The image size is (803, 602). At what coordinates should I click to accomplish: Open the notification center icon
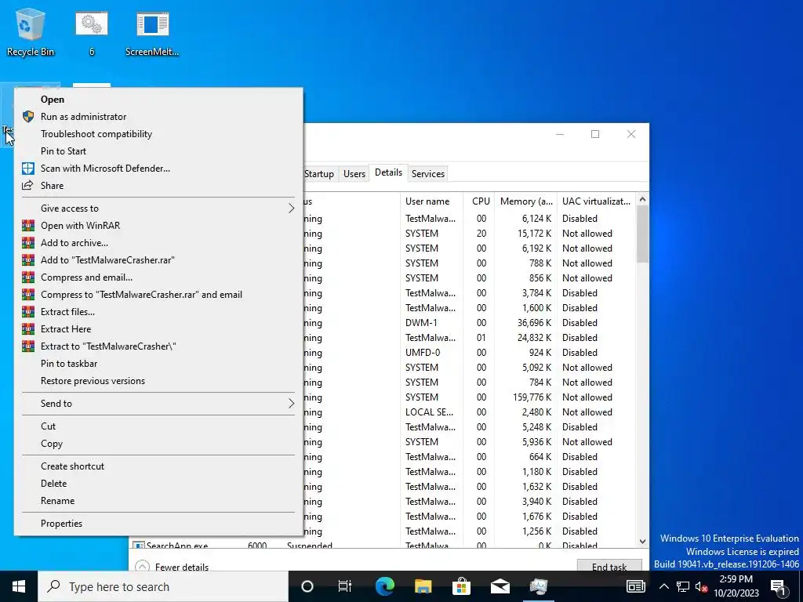[x=779, y=586]
